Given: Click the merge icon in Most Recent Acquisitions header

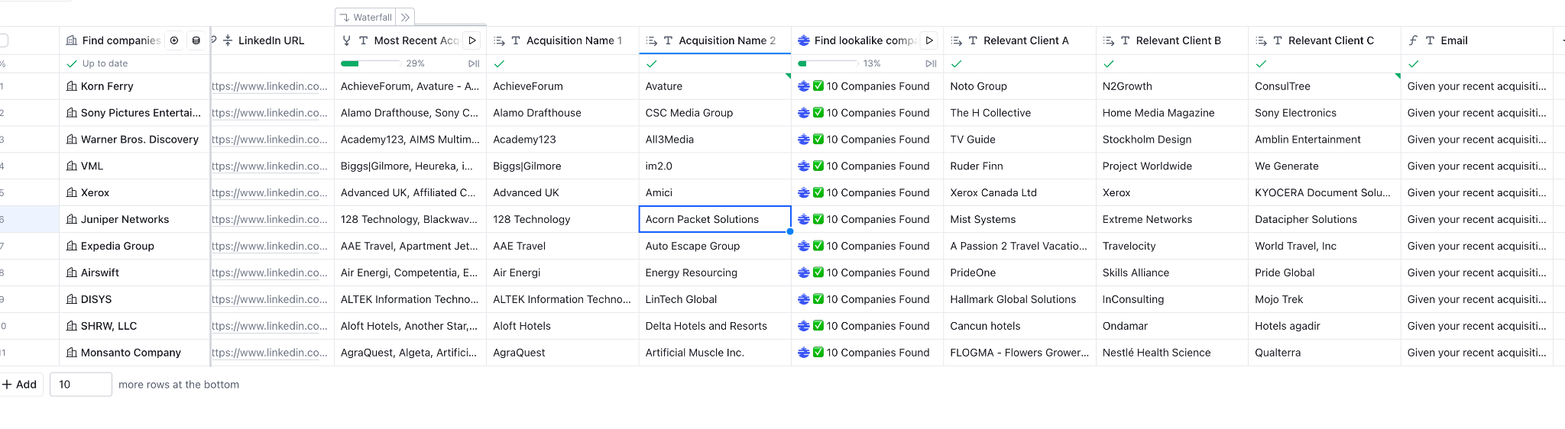Looking at the screenshot, I should tap(347, 40).
